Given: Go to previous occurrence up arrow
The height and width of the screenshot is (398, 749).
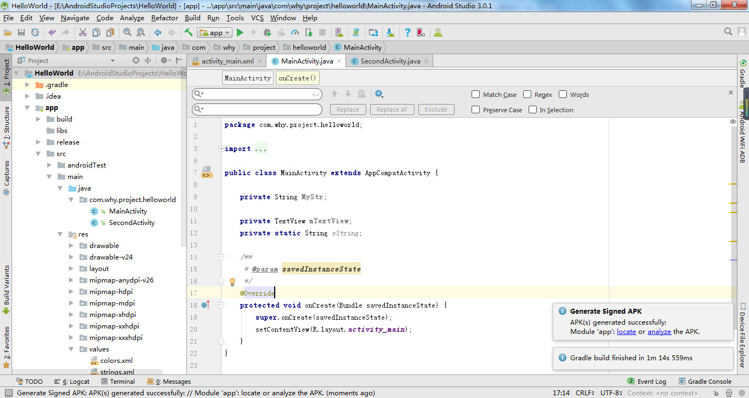Looking at the screenshot, I should (334, 94).
